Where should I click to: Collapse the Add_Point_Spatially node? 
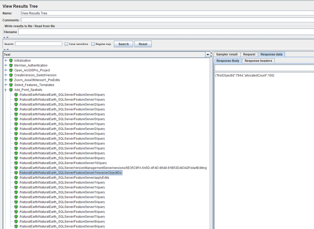click(x=6, y=90)
